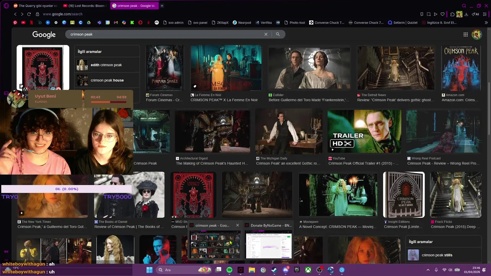Open the Google apps grid
Image resolution: width=491 pixels, height=276 pixels.
[465, 34]
